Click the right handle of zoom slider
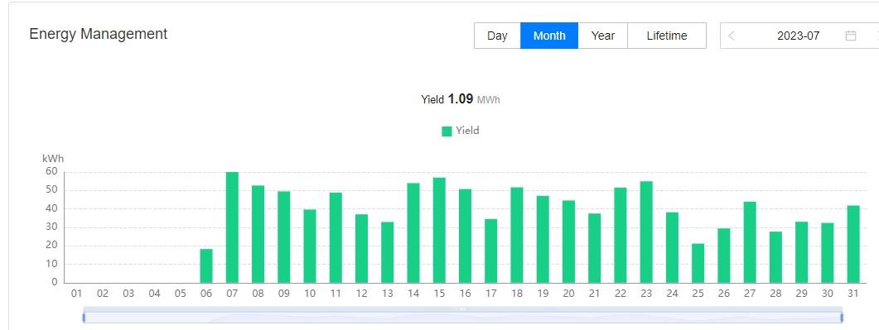Image resolution: width=879 pixels, height=330 pixels. (x=842, y=318)
